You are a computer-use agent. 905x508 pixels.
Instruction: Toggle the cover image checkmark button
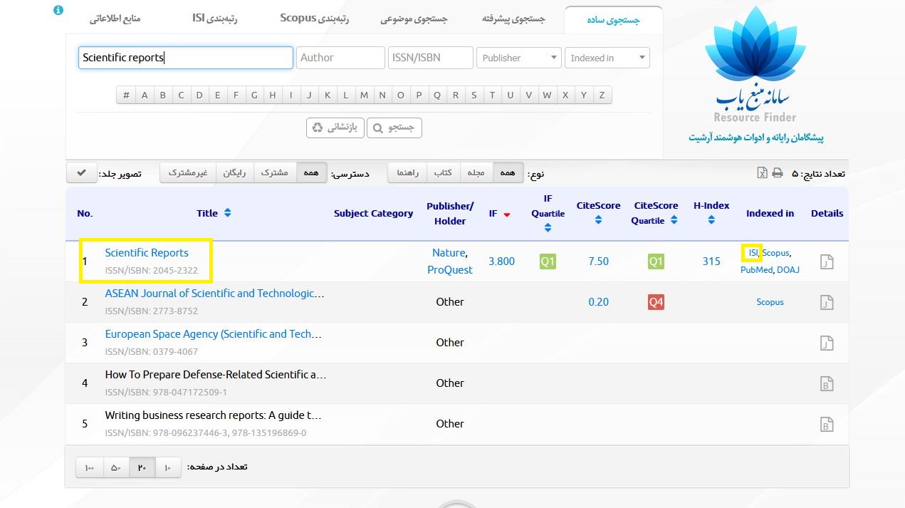[x=81, y=173]
